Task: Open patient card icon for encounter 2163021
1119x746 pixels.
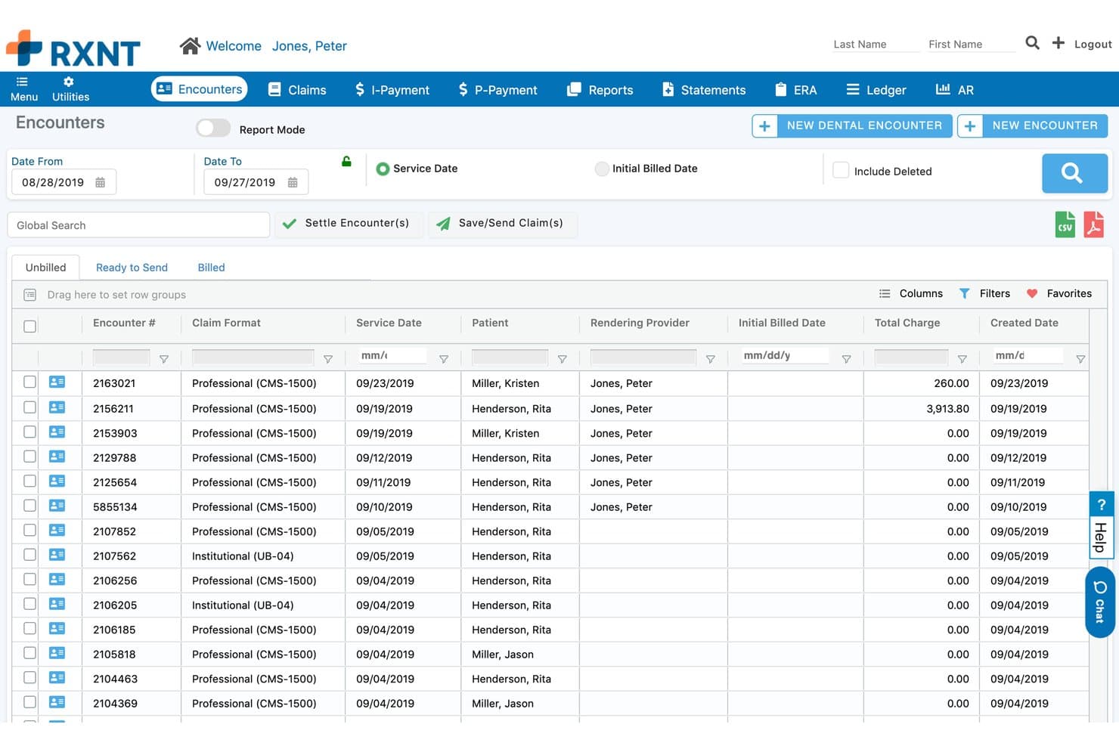Action: point(57,382)
